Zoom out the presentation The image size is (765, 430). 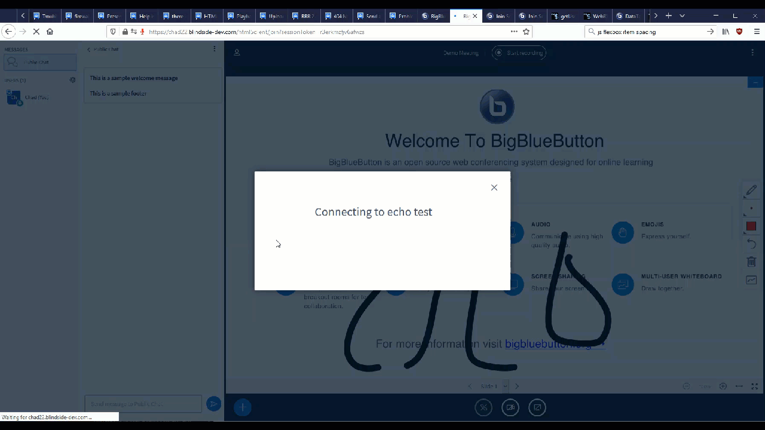click(687, 386)
